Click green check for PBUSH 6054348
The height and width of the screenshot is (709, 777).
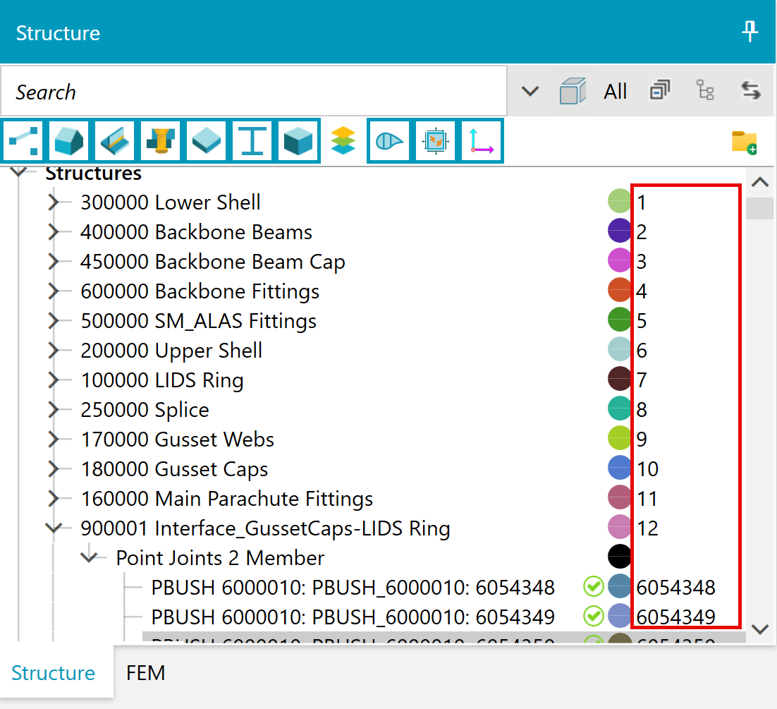(x=593, y=586)
